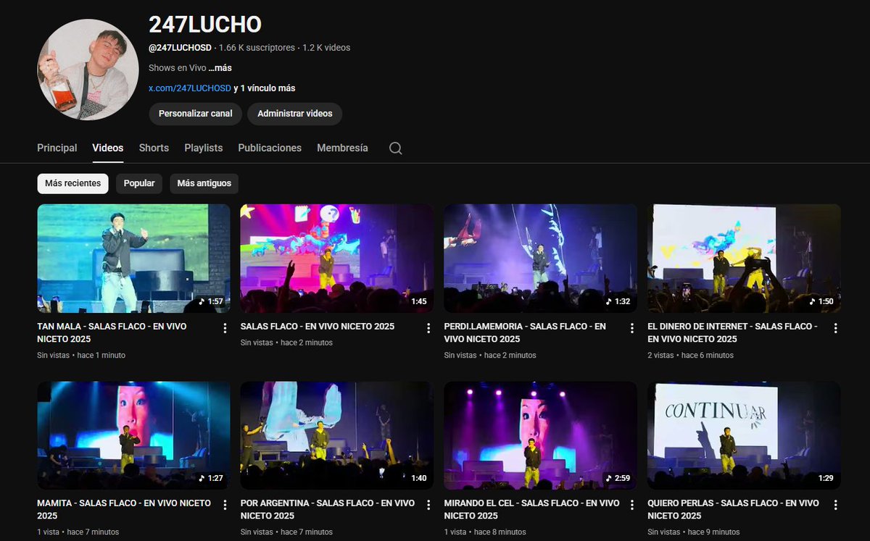This screenshot has width=870, height=541.
Task: Click the Administrar videos button
Action: click(295, 114)
